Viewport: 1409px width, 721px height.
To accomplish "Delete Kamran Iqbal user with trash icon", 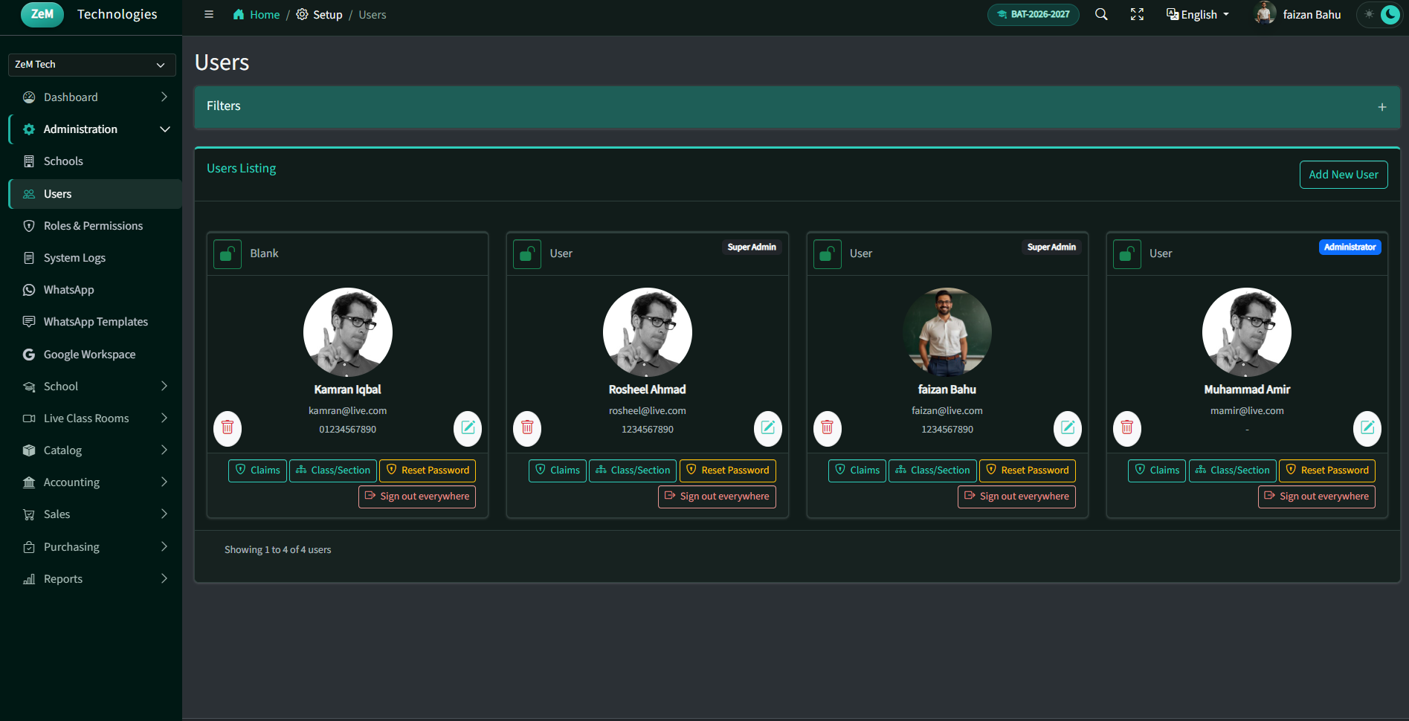I will (228, 428).
